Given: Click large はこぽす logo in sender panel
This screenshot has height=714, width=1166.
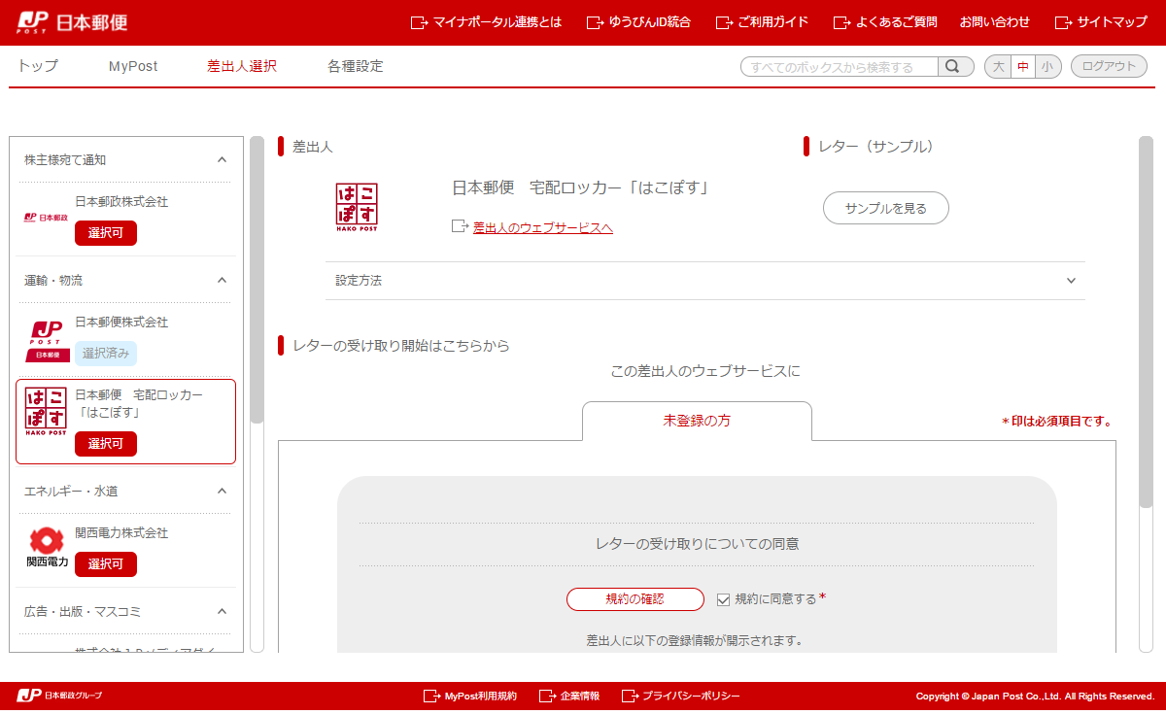Looking at the screenshot, I should click(357, 207).
